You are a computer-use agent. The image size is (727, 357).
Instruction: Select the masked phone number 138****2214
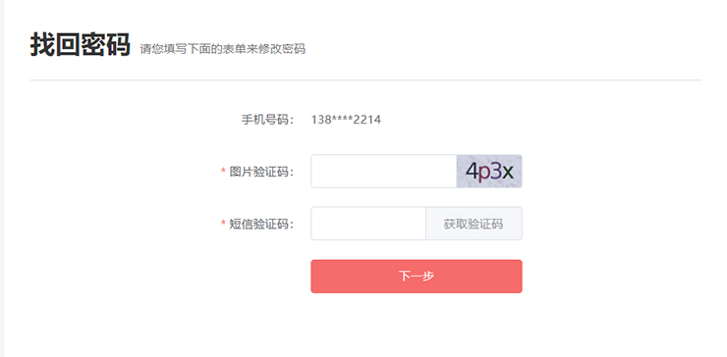tap(346, 120)
